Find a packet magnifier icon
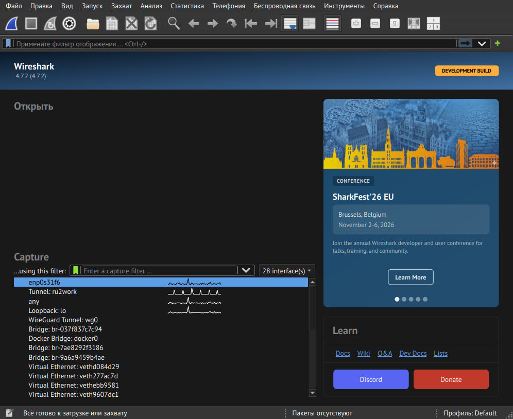The image size is (513, 419). click(x=174, y=24)
